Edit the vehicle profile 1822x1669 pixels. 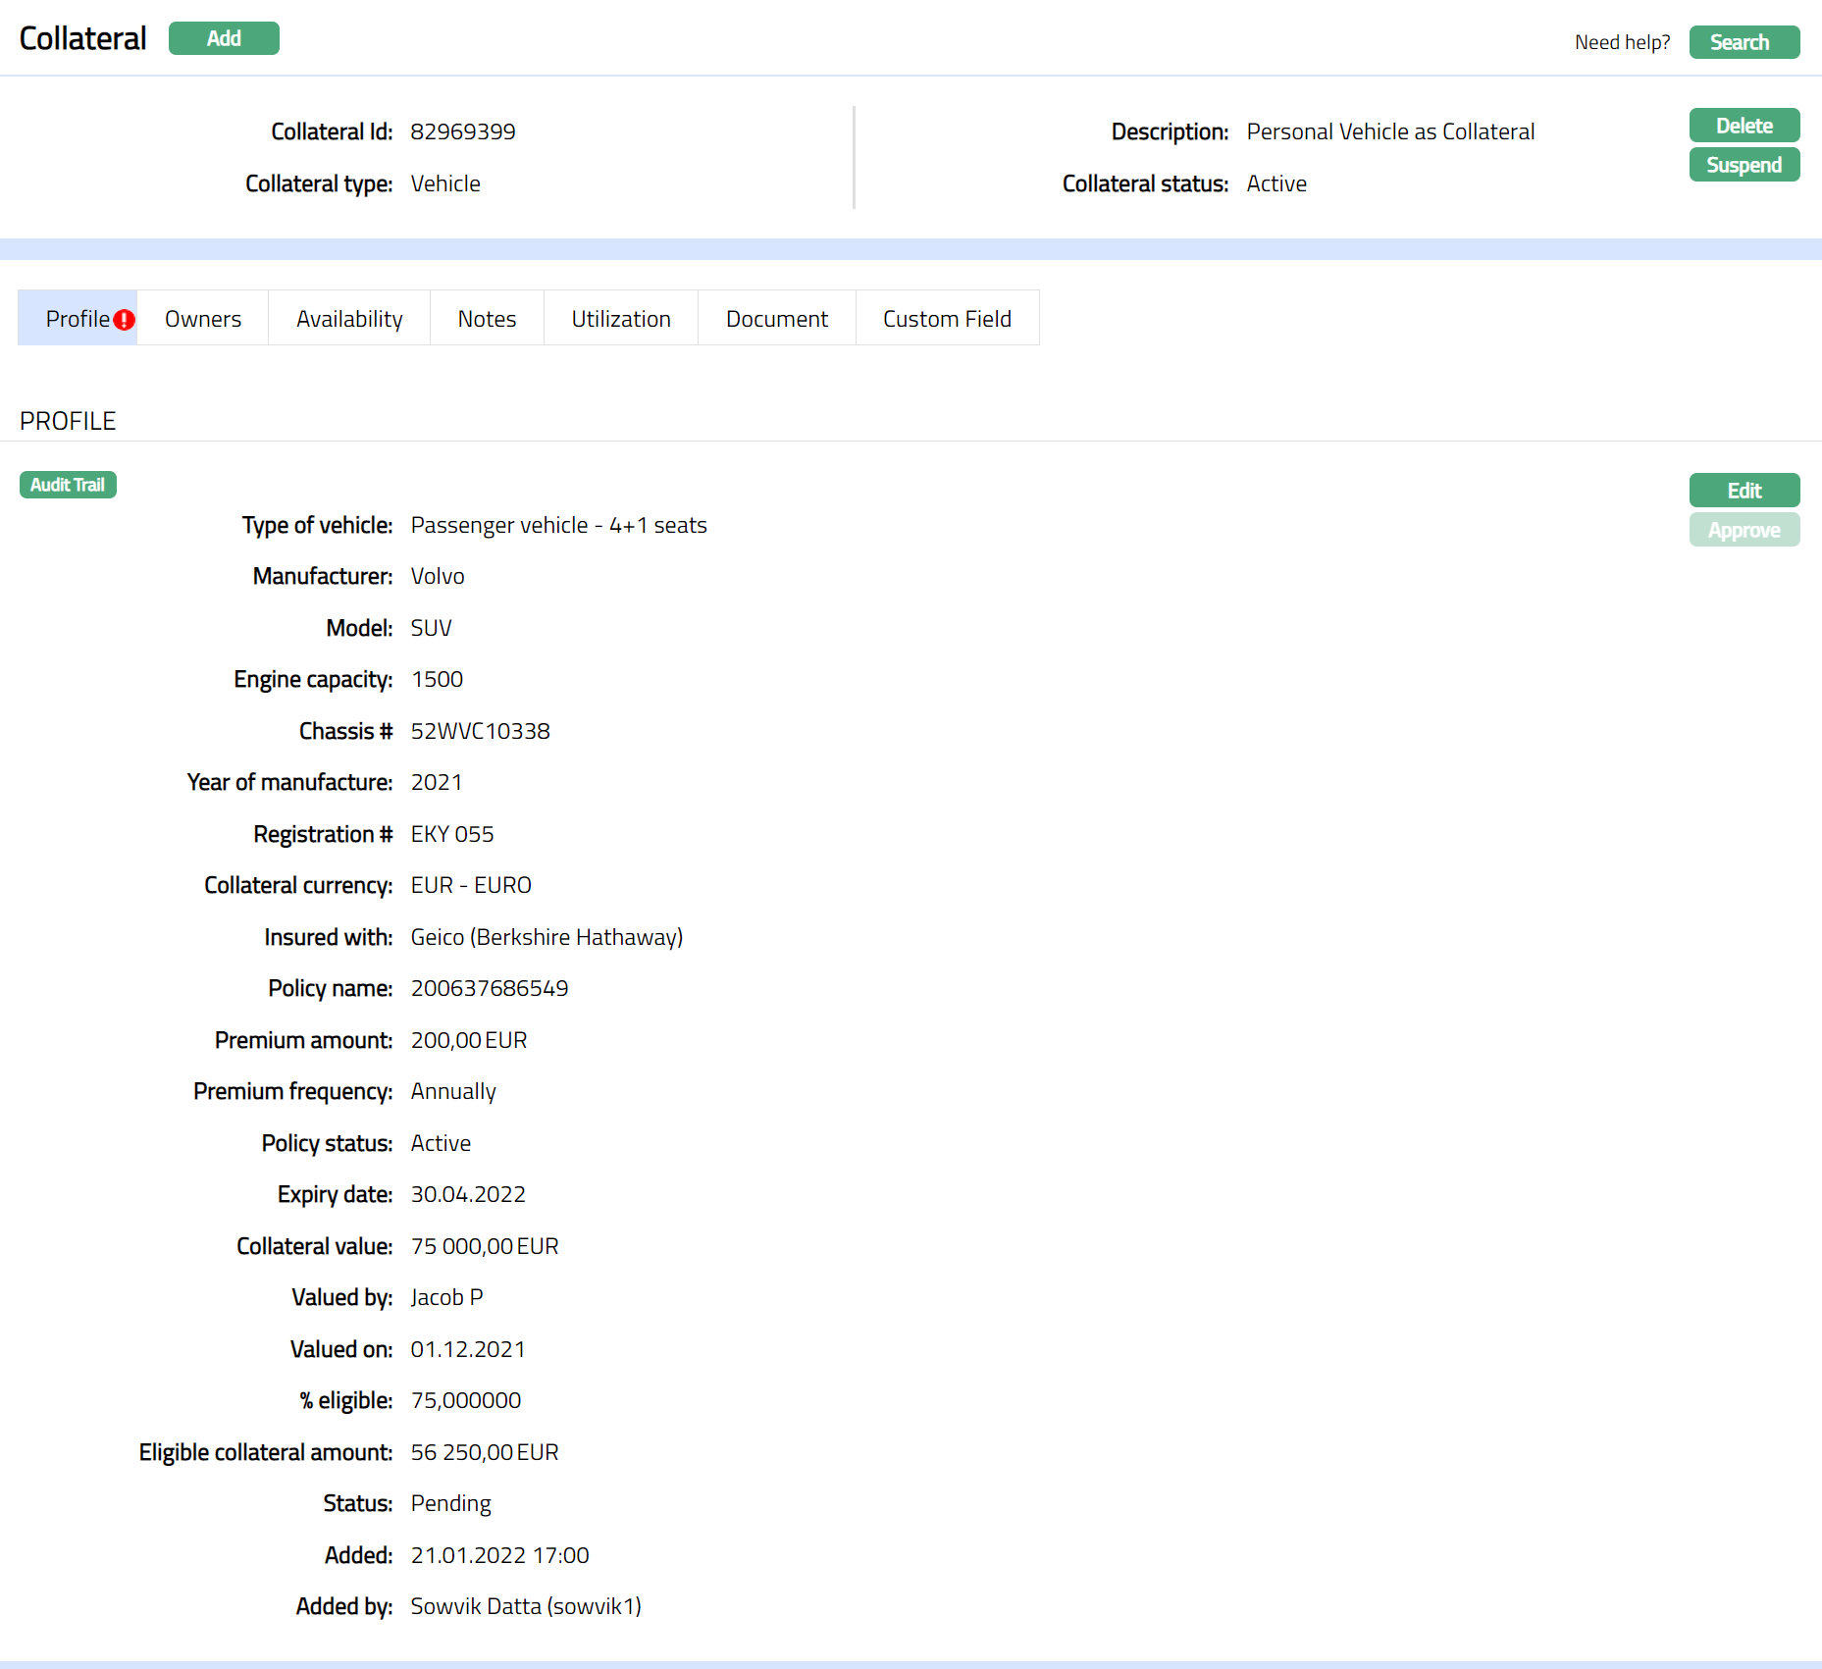(1744, 491)
